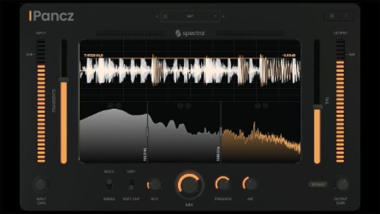The width and height of the screenshot is (380, 214).
Task: Click the low-mid crossover frequency label
Action: coord(145,154)
